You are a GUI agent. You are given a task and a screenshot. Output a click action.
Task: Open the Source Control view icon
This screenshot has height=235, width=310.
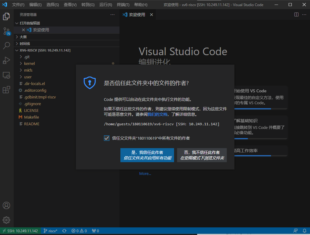point(6,31)
